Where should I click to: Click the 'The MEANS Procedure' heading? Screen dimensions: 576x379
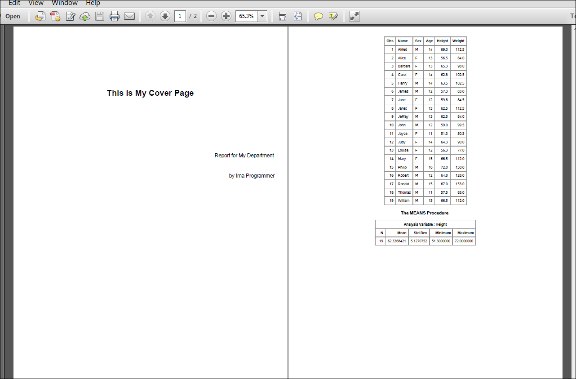[425, 213]
